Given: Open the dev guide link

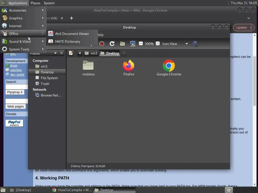Looking at the screenshot, I should pos(17,74).
